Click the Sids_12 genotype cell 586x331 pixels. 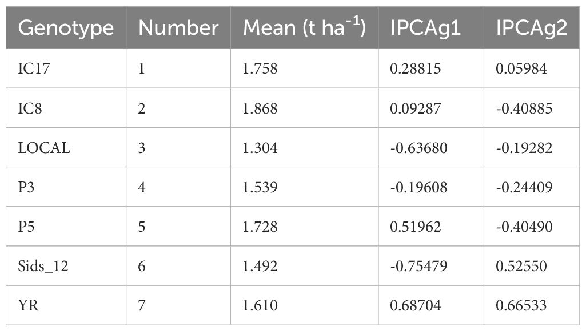42,267
